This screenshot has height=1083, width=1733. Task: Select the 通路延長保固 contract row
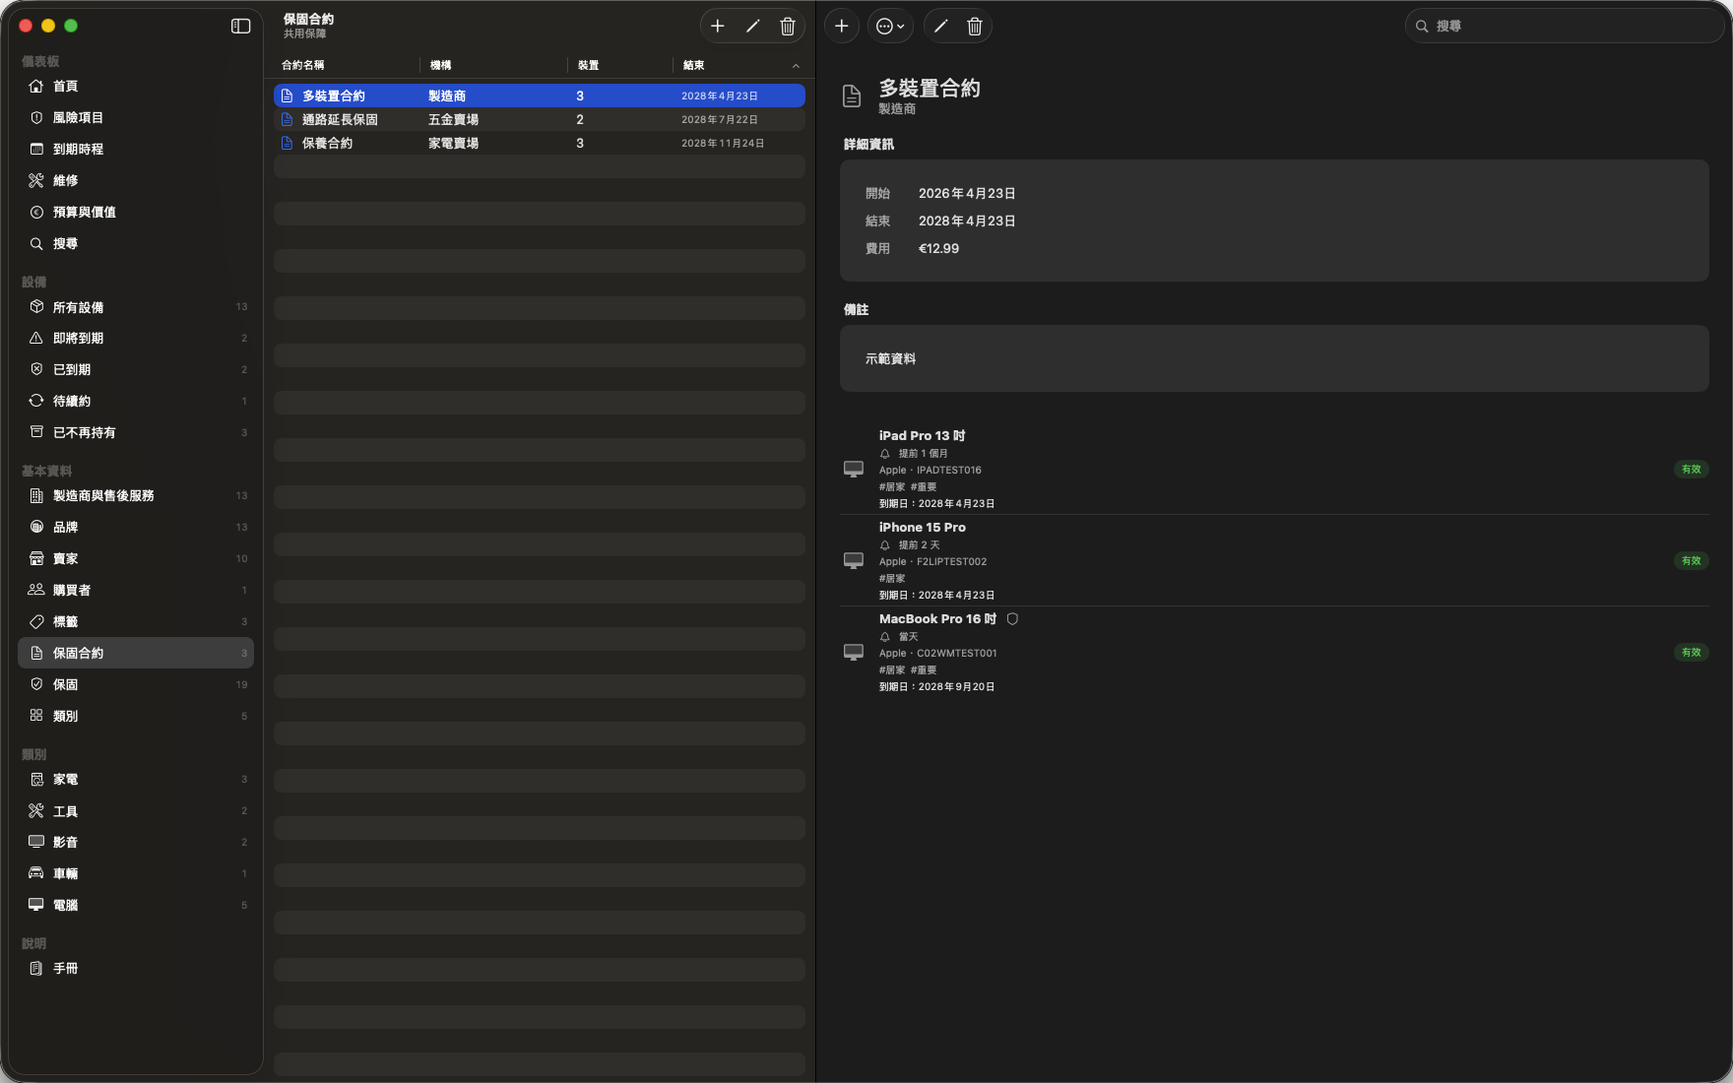click(x=540, y=119)
